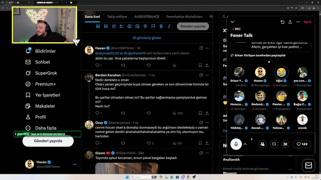Ask Grok about Berdan Karahan's post
Screen dimensions: 321x180
point(201,75)
